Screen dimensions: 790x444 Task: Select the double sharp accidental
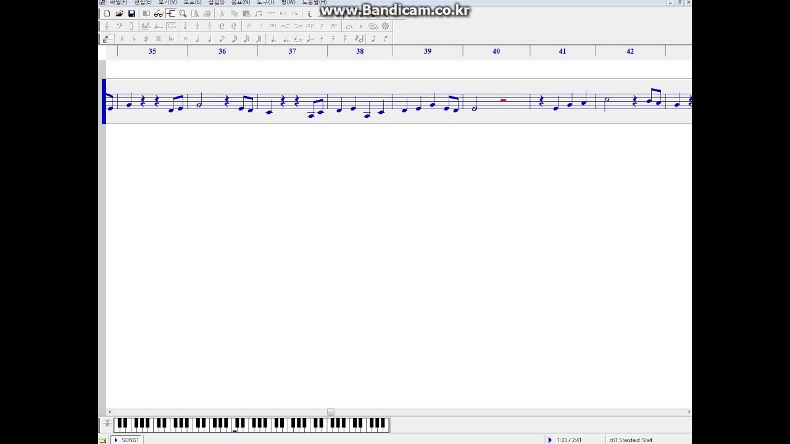(158, 38)
